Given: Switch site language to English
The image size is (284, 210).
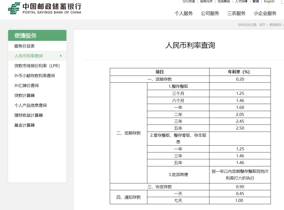Looking at the screenshot, I should (x=269, y=1).
